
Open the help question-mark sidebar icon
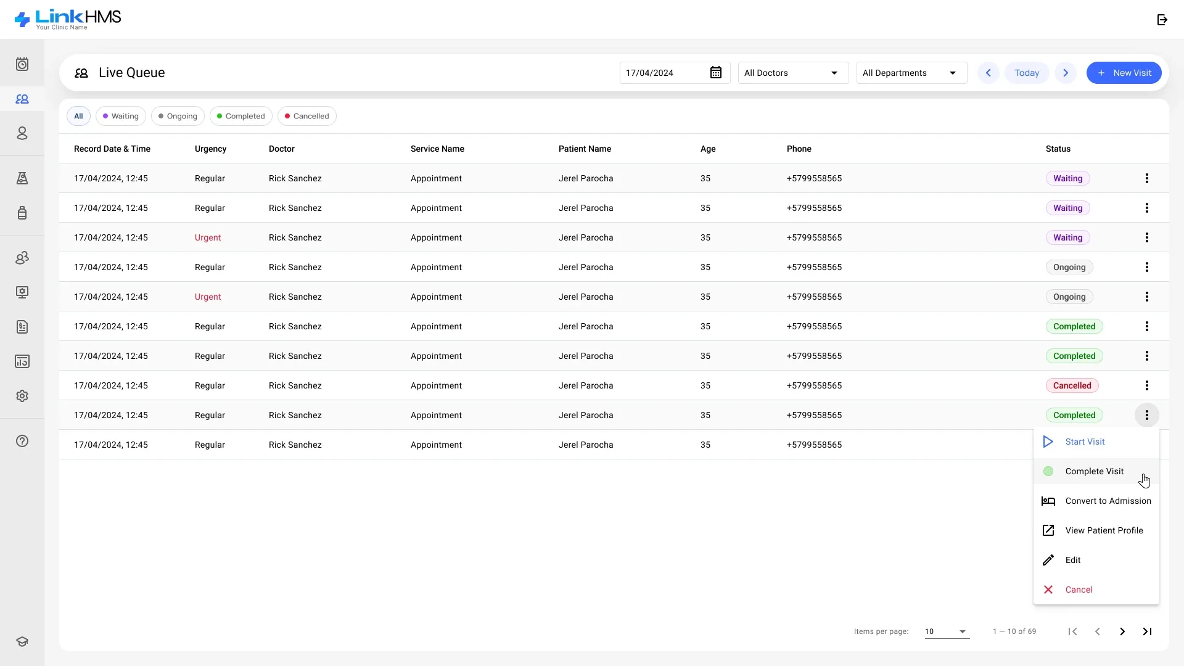[x=22, y=441]
